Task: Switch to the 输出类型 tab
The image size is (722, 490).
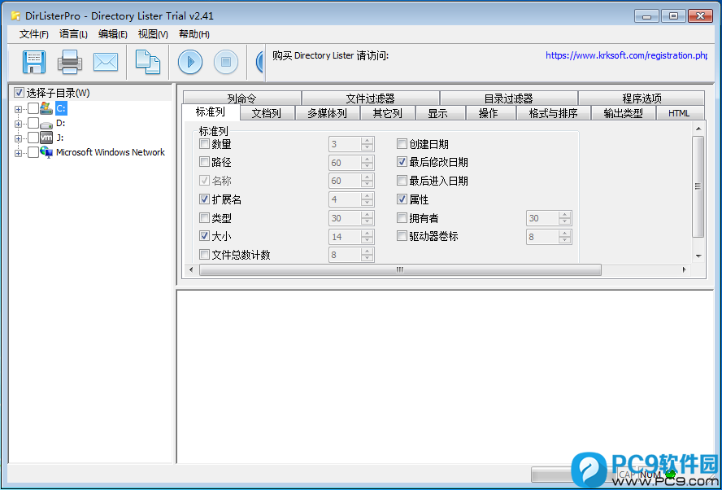Action: (623, 113)
